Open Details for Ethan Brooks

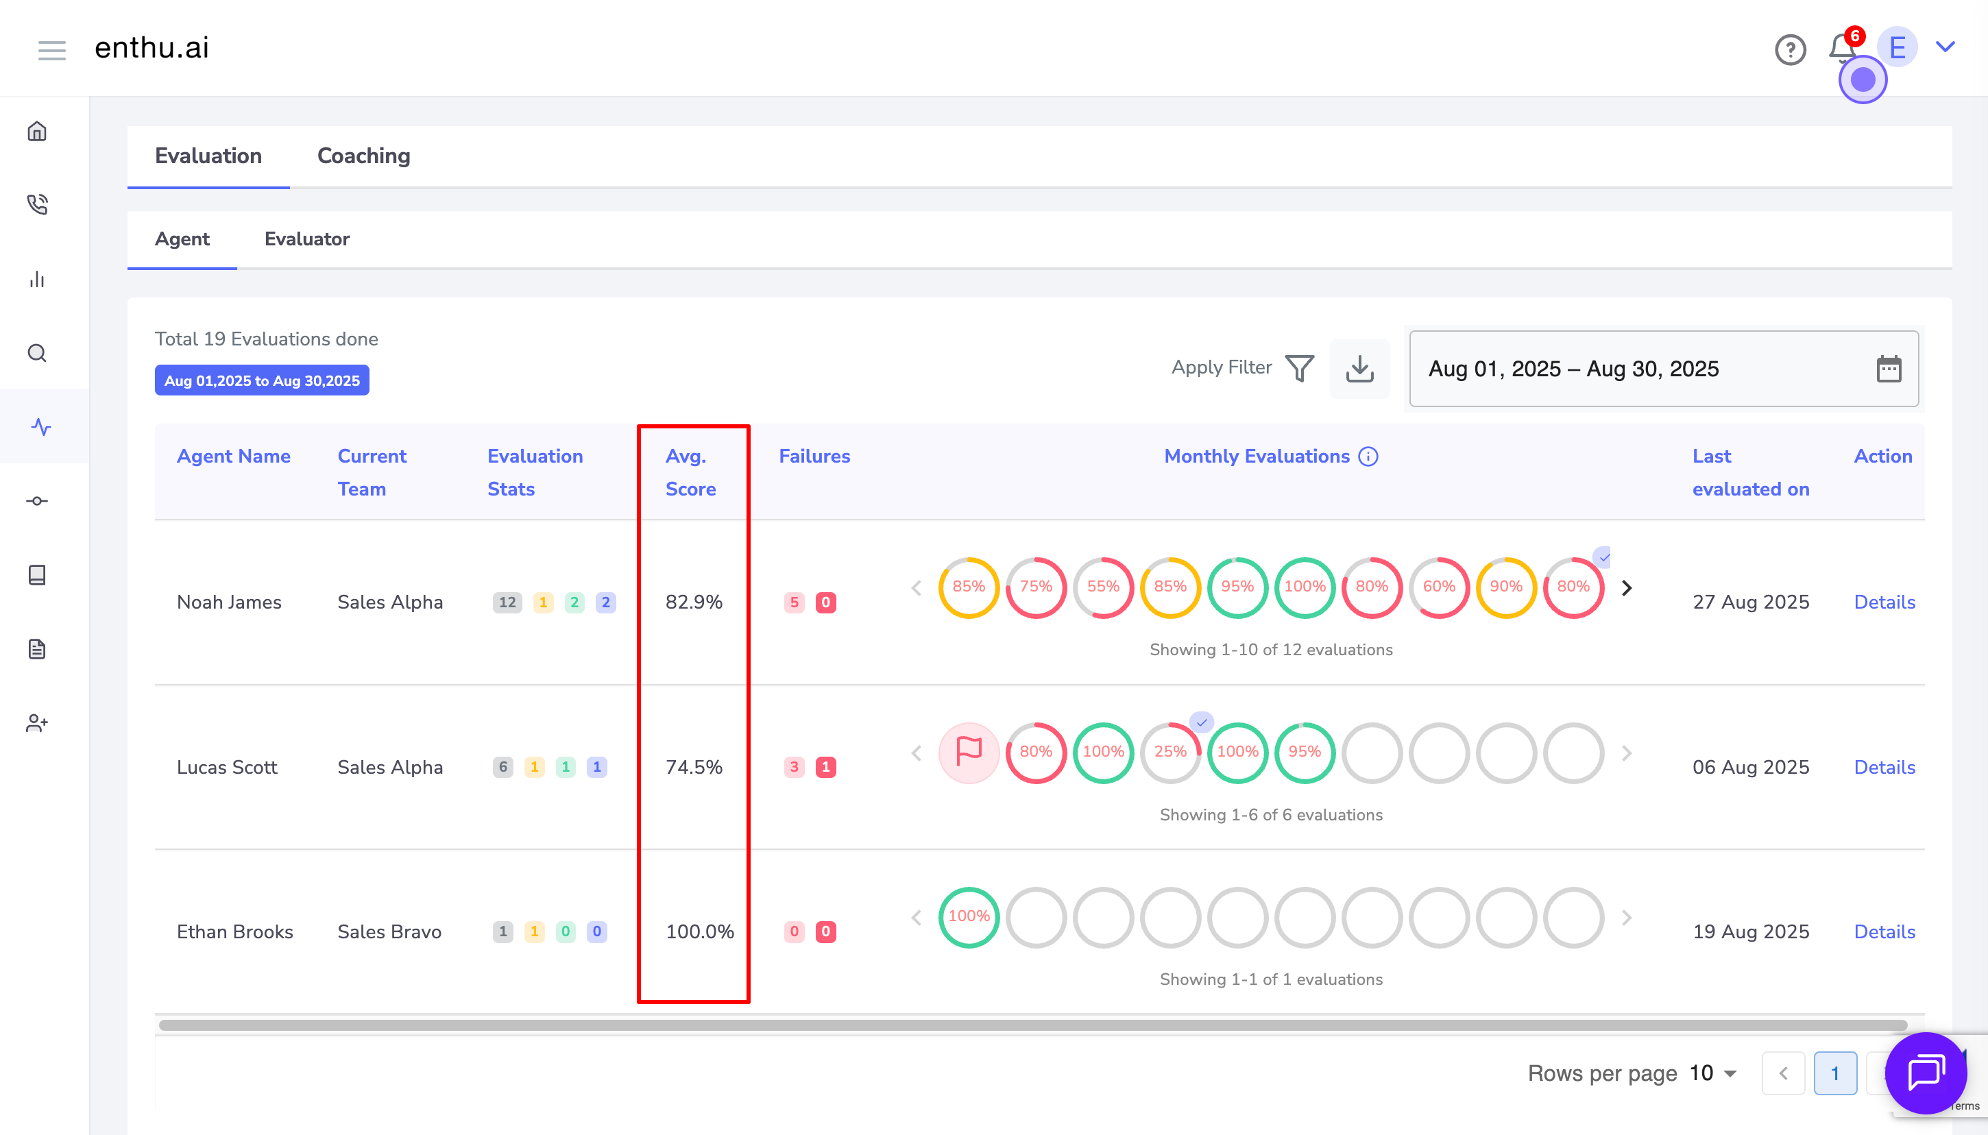(x=1884, y=931)
